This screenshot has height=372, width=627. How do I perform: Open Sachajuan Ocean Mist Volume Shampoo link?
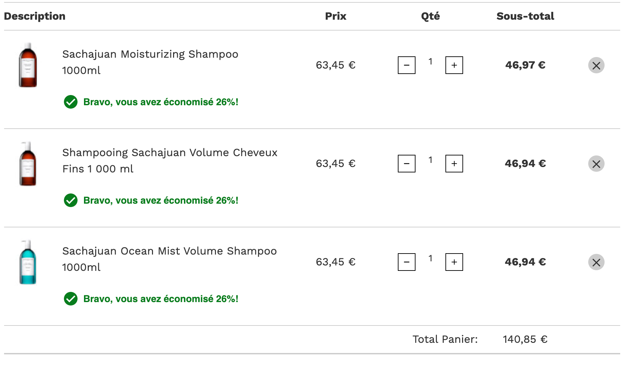pyautogui.click(x=169, y=259)
